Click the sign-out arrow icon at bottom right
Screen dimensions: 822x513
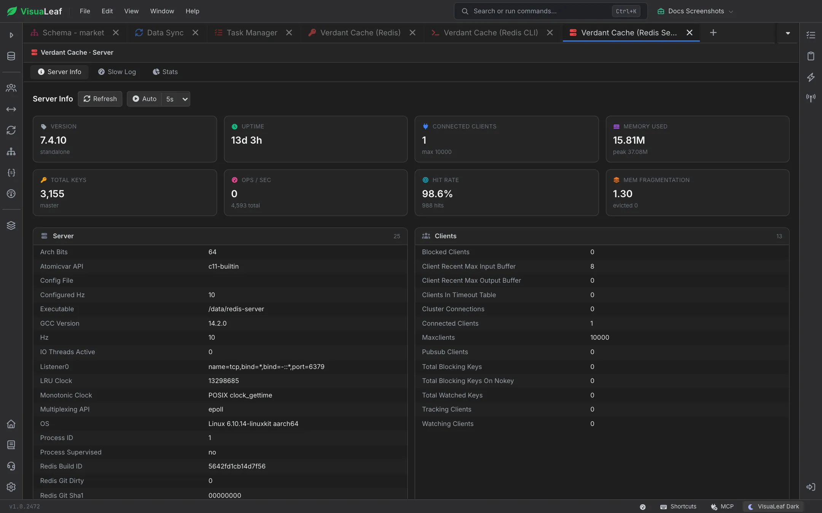(x=811, y=487)
